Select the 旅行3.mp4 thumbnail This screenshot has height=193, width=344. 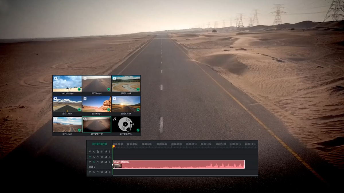pyautogui.click(x=67, y=104)
